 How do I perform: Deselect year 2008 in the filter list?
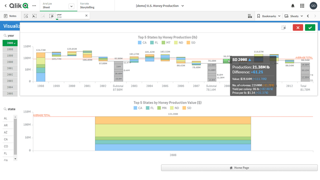pyautogui.click(x=10, y=43)
